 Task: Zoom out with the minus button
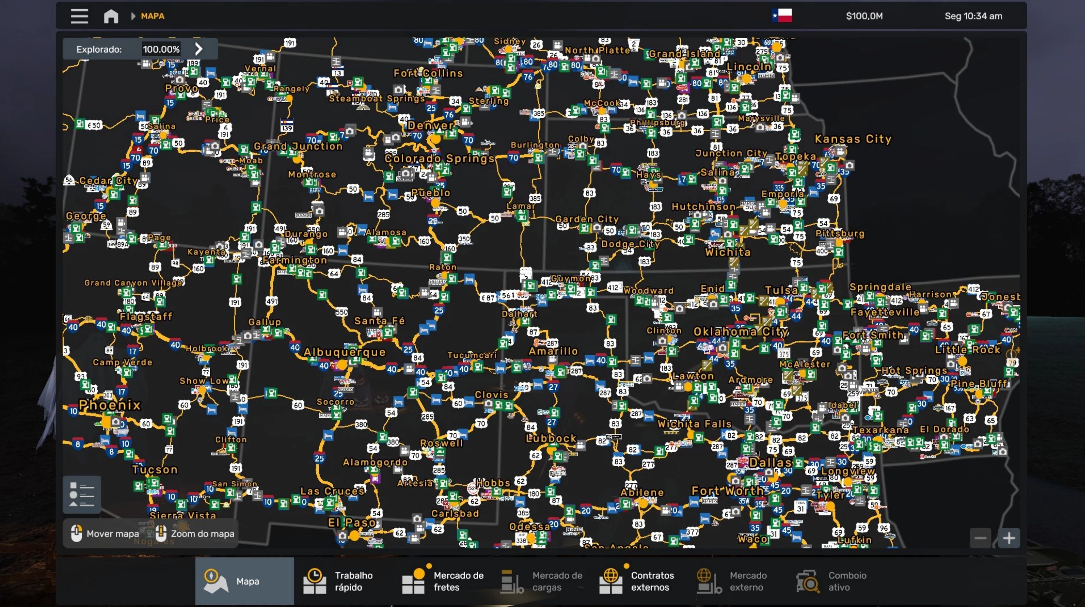tap(980, 538)
